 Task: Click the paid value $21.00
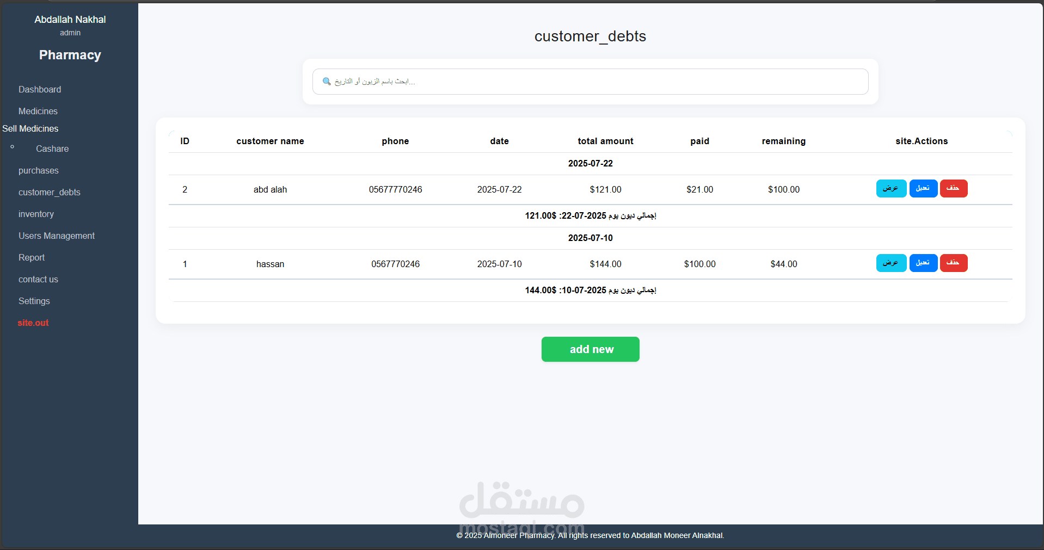pyautogui.click(x=699, y=189)
